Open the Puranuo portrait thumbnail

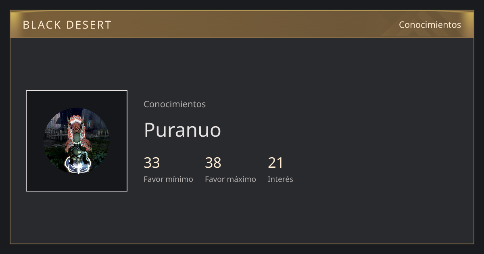tap(77, 141)
